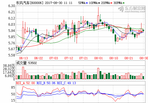Click the long red candlestick above 08-01

click(98, 18)
